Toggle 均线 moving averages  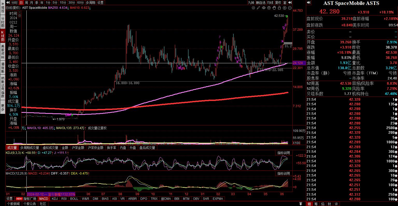click(270, 3)
